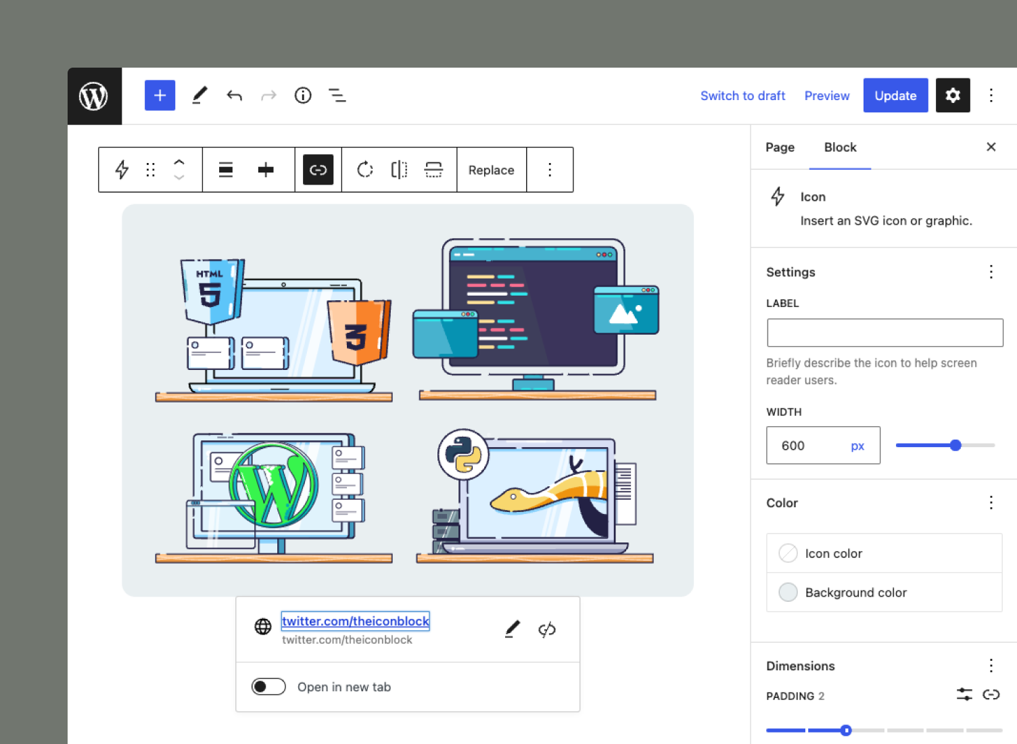Select the Block tab
This screenshot has width=1017, height=744.
(x=840, y=147)
